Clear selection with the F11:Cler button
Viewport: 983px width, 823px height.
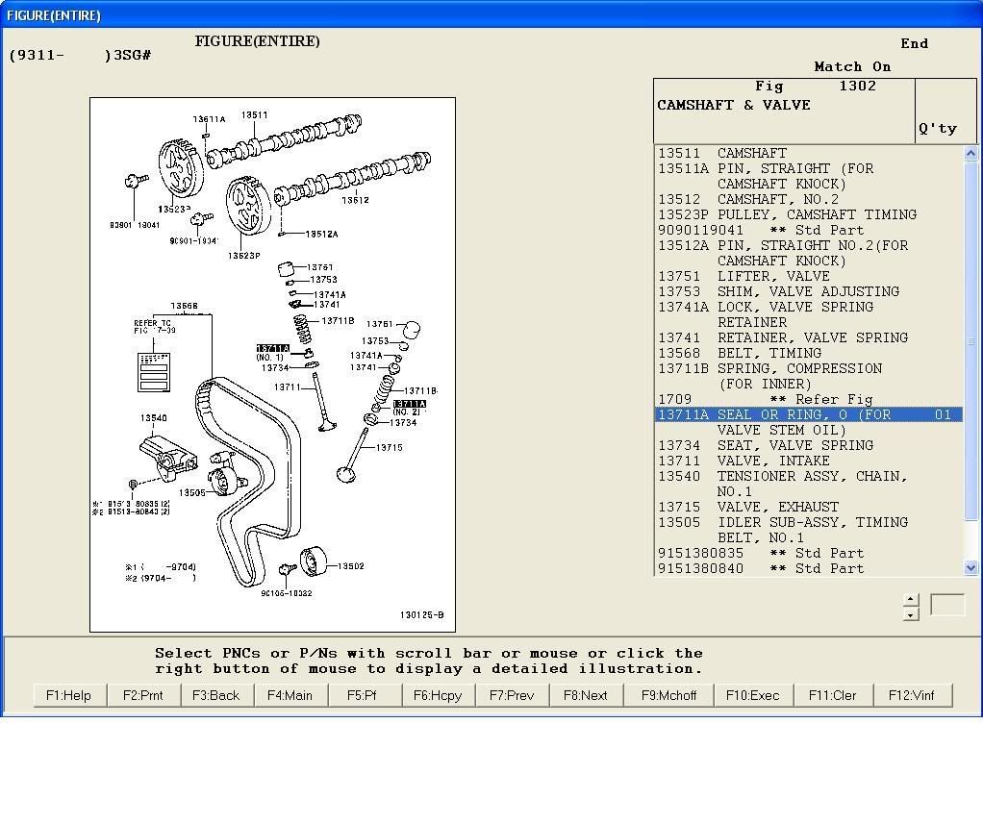tap(833, 695)
